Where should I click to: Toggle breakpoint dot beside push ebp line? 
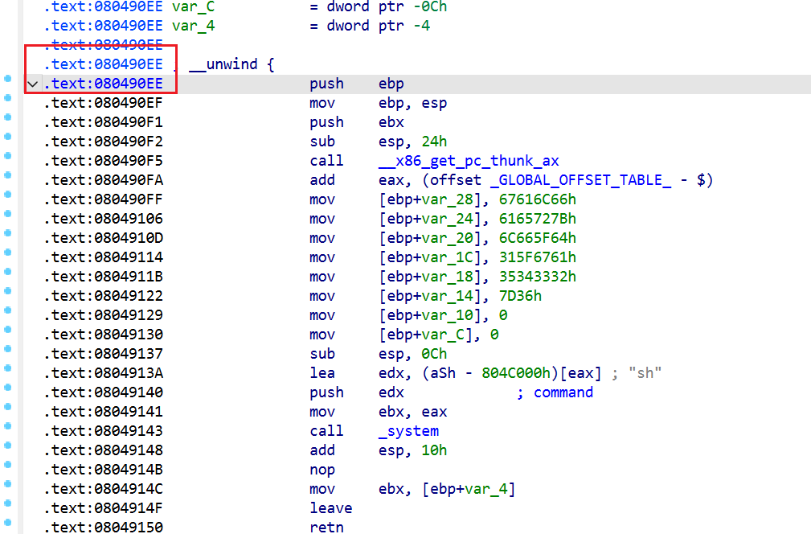[8, 79]
